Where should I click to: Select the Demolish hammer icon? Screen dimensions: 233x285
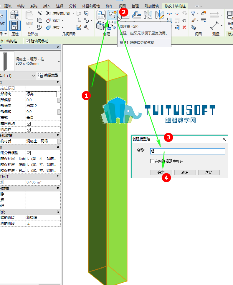coord(86,27)
